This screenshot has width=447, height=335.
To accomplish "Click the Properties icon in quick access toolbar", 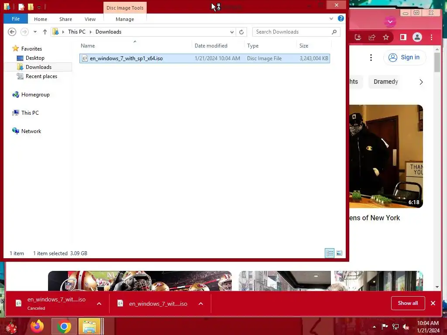I will pos(21,7).
